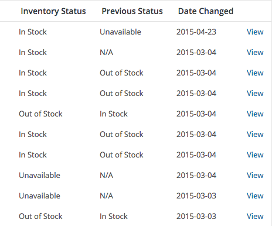Open View link for 2015-04-23 row
This screenshot has height=226, width=272.
coord(255,32)
